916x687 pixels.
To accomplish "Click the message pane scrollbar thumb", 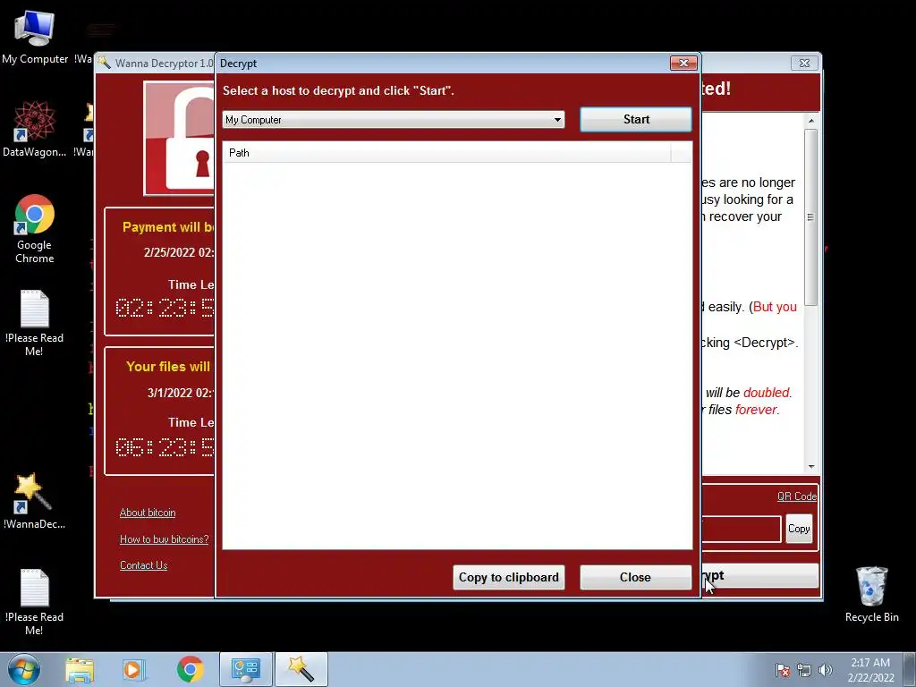I will pos(810,217).
